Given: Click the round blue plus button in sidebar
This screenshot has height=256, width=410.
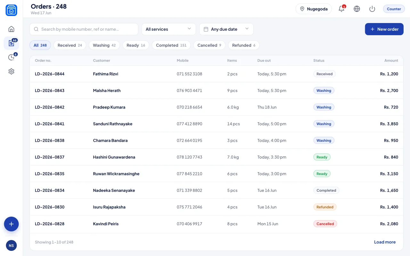Looking at the screenshot, I should (x=11, y=224).
